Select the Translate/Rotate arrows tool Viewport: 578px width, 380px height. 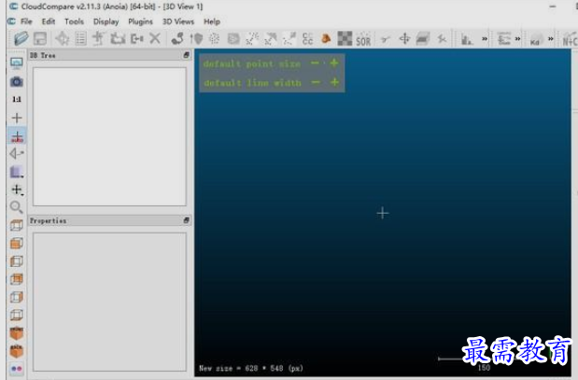404,38
